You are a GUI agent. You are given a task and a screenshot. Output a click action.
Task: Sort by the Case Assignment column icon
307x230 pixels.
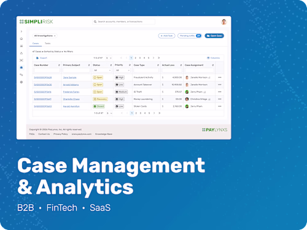pyautogui.click(x=213, y=65)
